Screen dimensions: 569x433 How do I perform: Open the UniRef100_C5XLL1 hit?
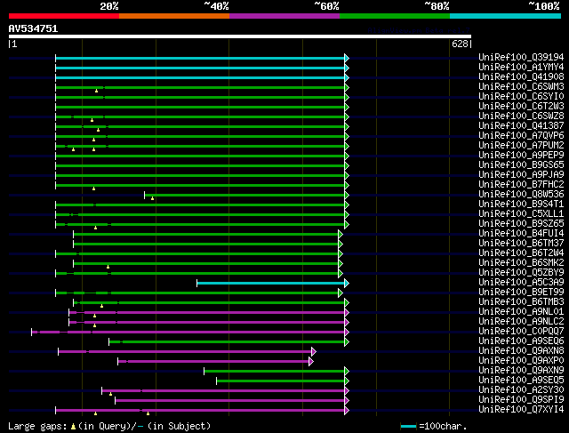coord(521,214)
